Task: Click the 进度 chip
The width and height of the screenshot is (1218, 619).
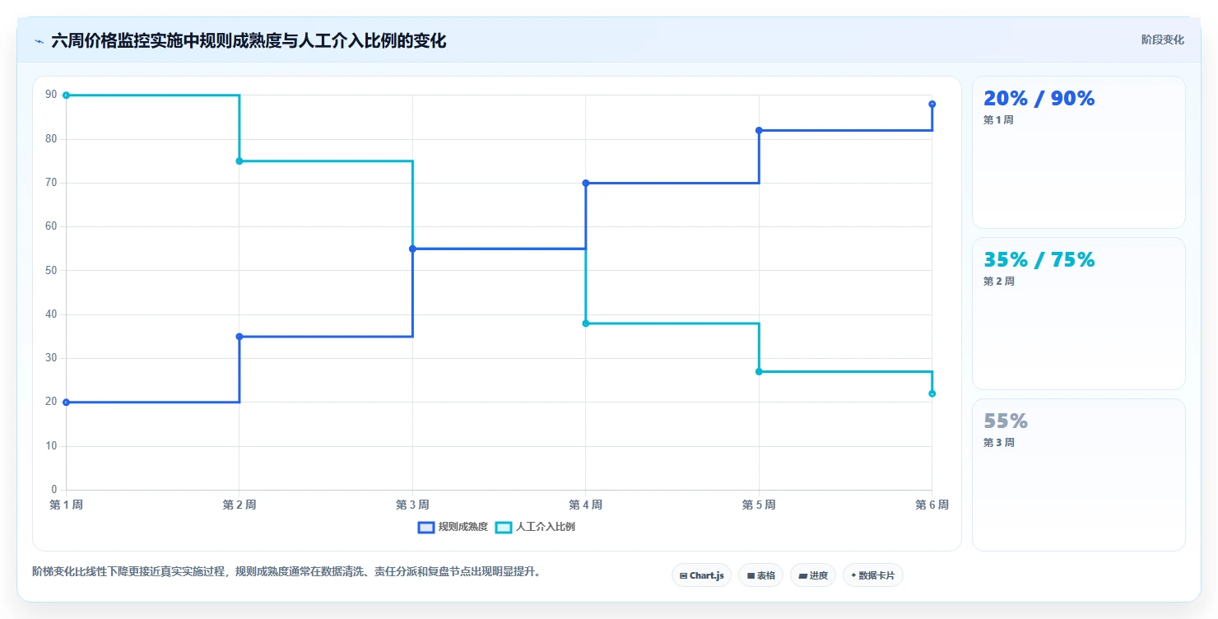Action: [x=813, y=575]
